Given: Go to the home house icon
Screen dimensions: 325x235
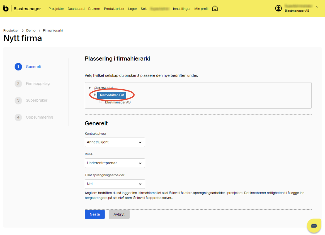Looking at the screenshot, I should tap(215, 9).
